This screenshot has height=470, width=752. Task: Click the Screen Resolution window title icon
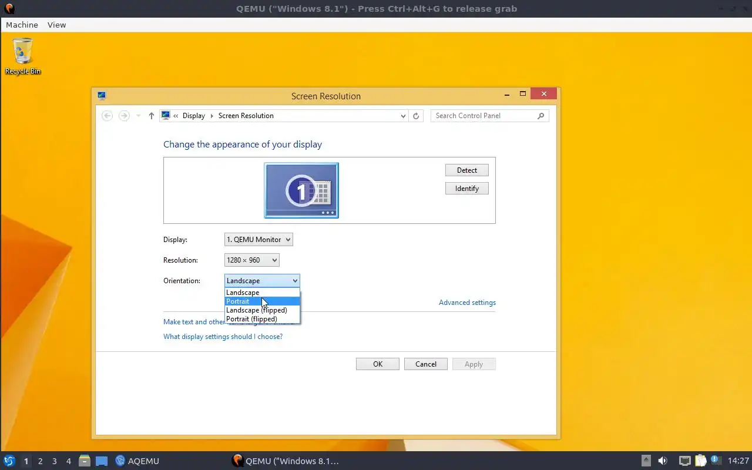point(102,96)
